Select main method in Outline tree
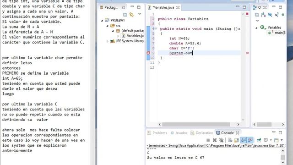 point(280,33)
